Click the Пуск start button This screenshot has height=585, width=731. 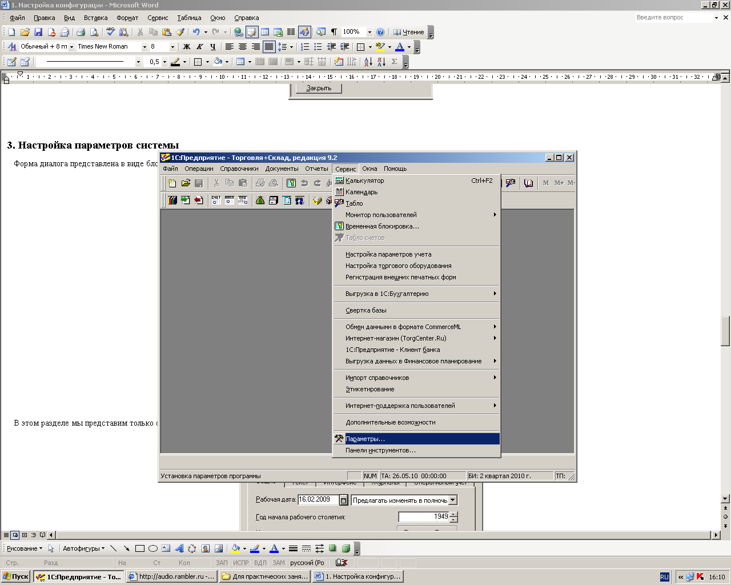click(x=16, y=576)
